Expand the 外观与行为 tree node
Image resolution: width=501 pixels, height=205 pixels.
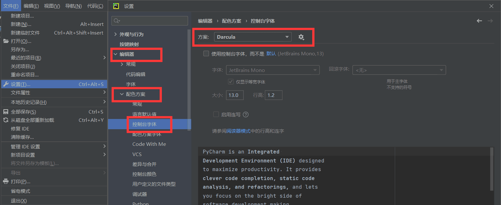115,34
